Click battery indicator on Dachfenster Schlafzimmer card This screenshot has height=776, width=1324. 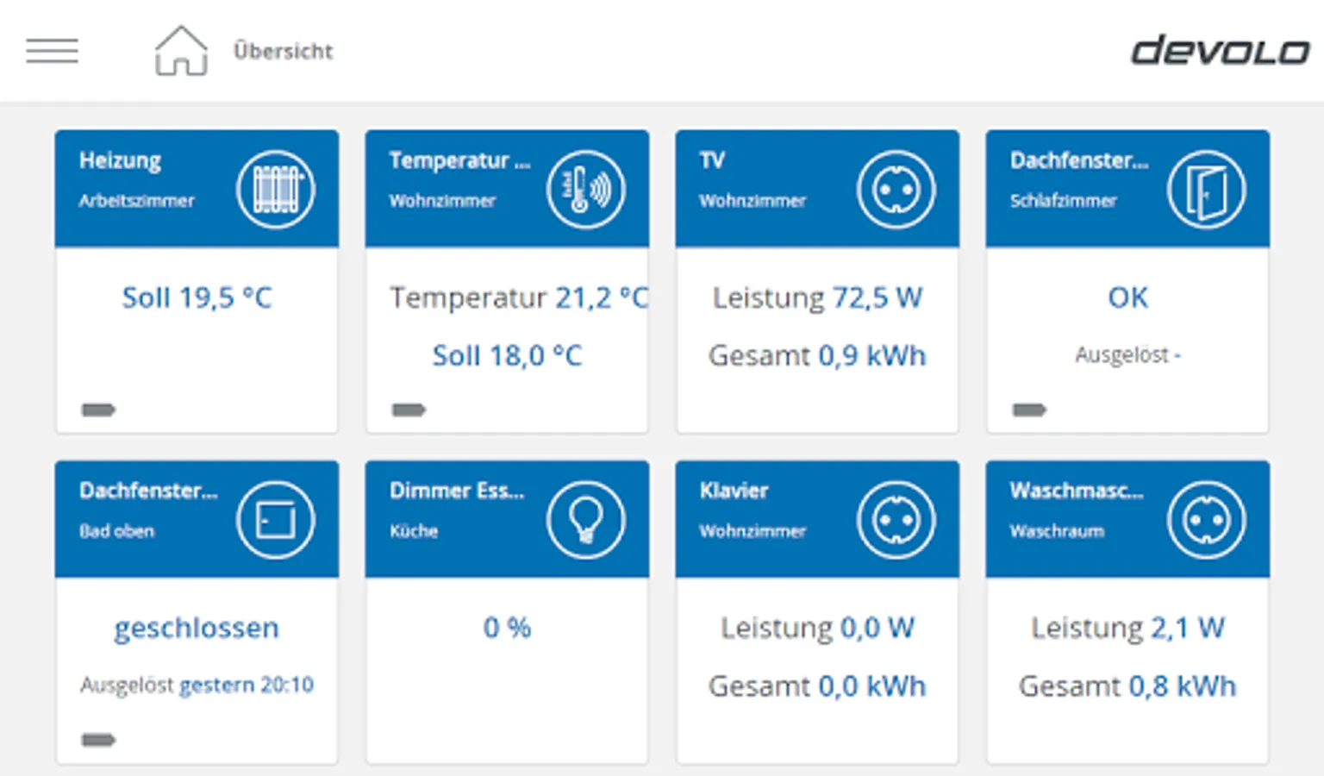[x=1029, y=410]
